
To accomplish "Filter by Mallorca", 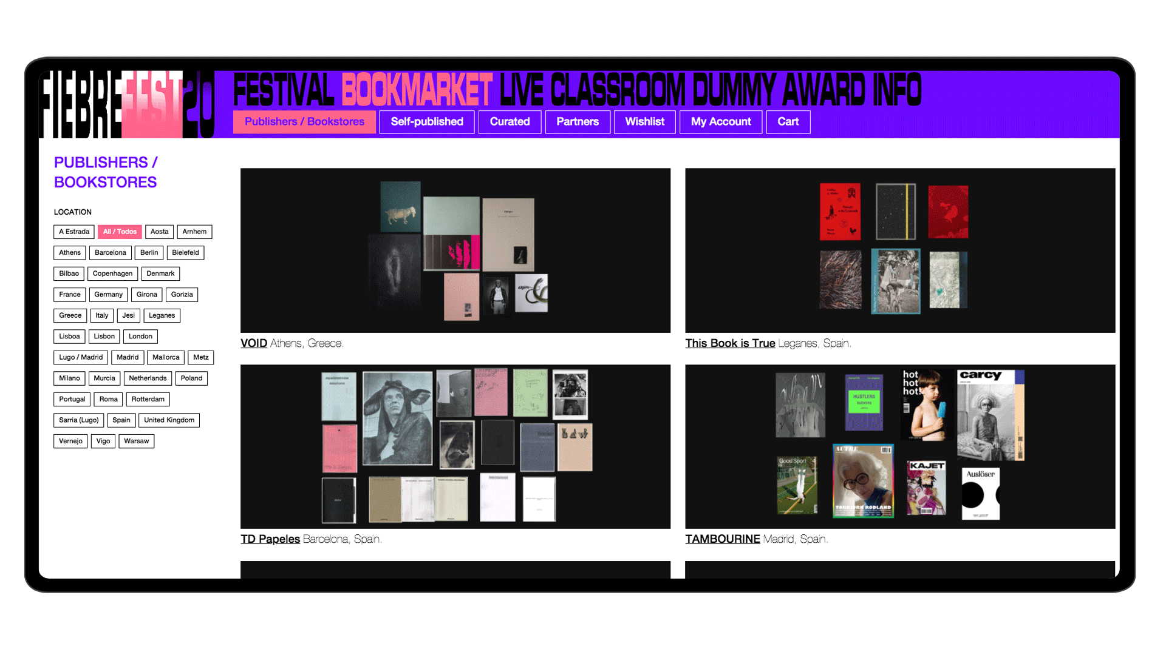I will [166, 358].
